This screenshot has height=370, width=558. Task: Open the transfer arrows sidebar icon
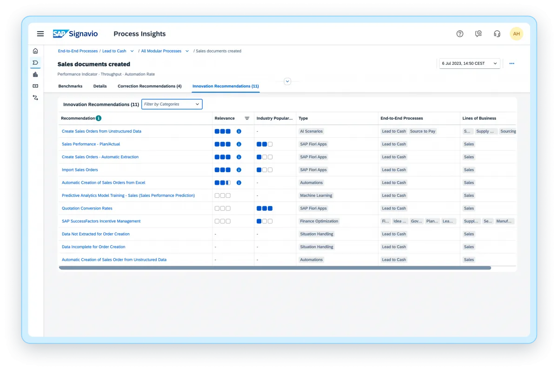tap(35, 98)
